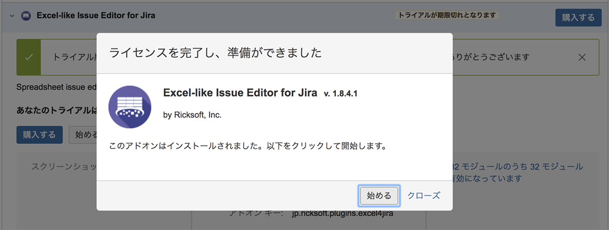Click the small add-on icon in the header row

click(26, 16)
